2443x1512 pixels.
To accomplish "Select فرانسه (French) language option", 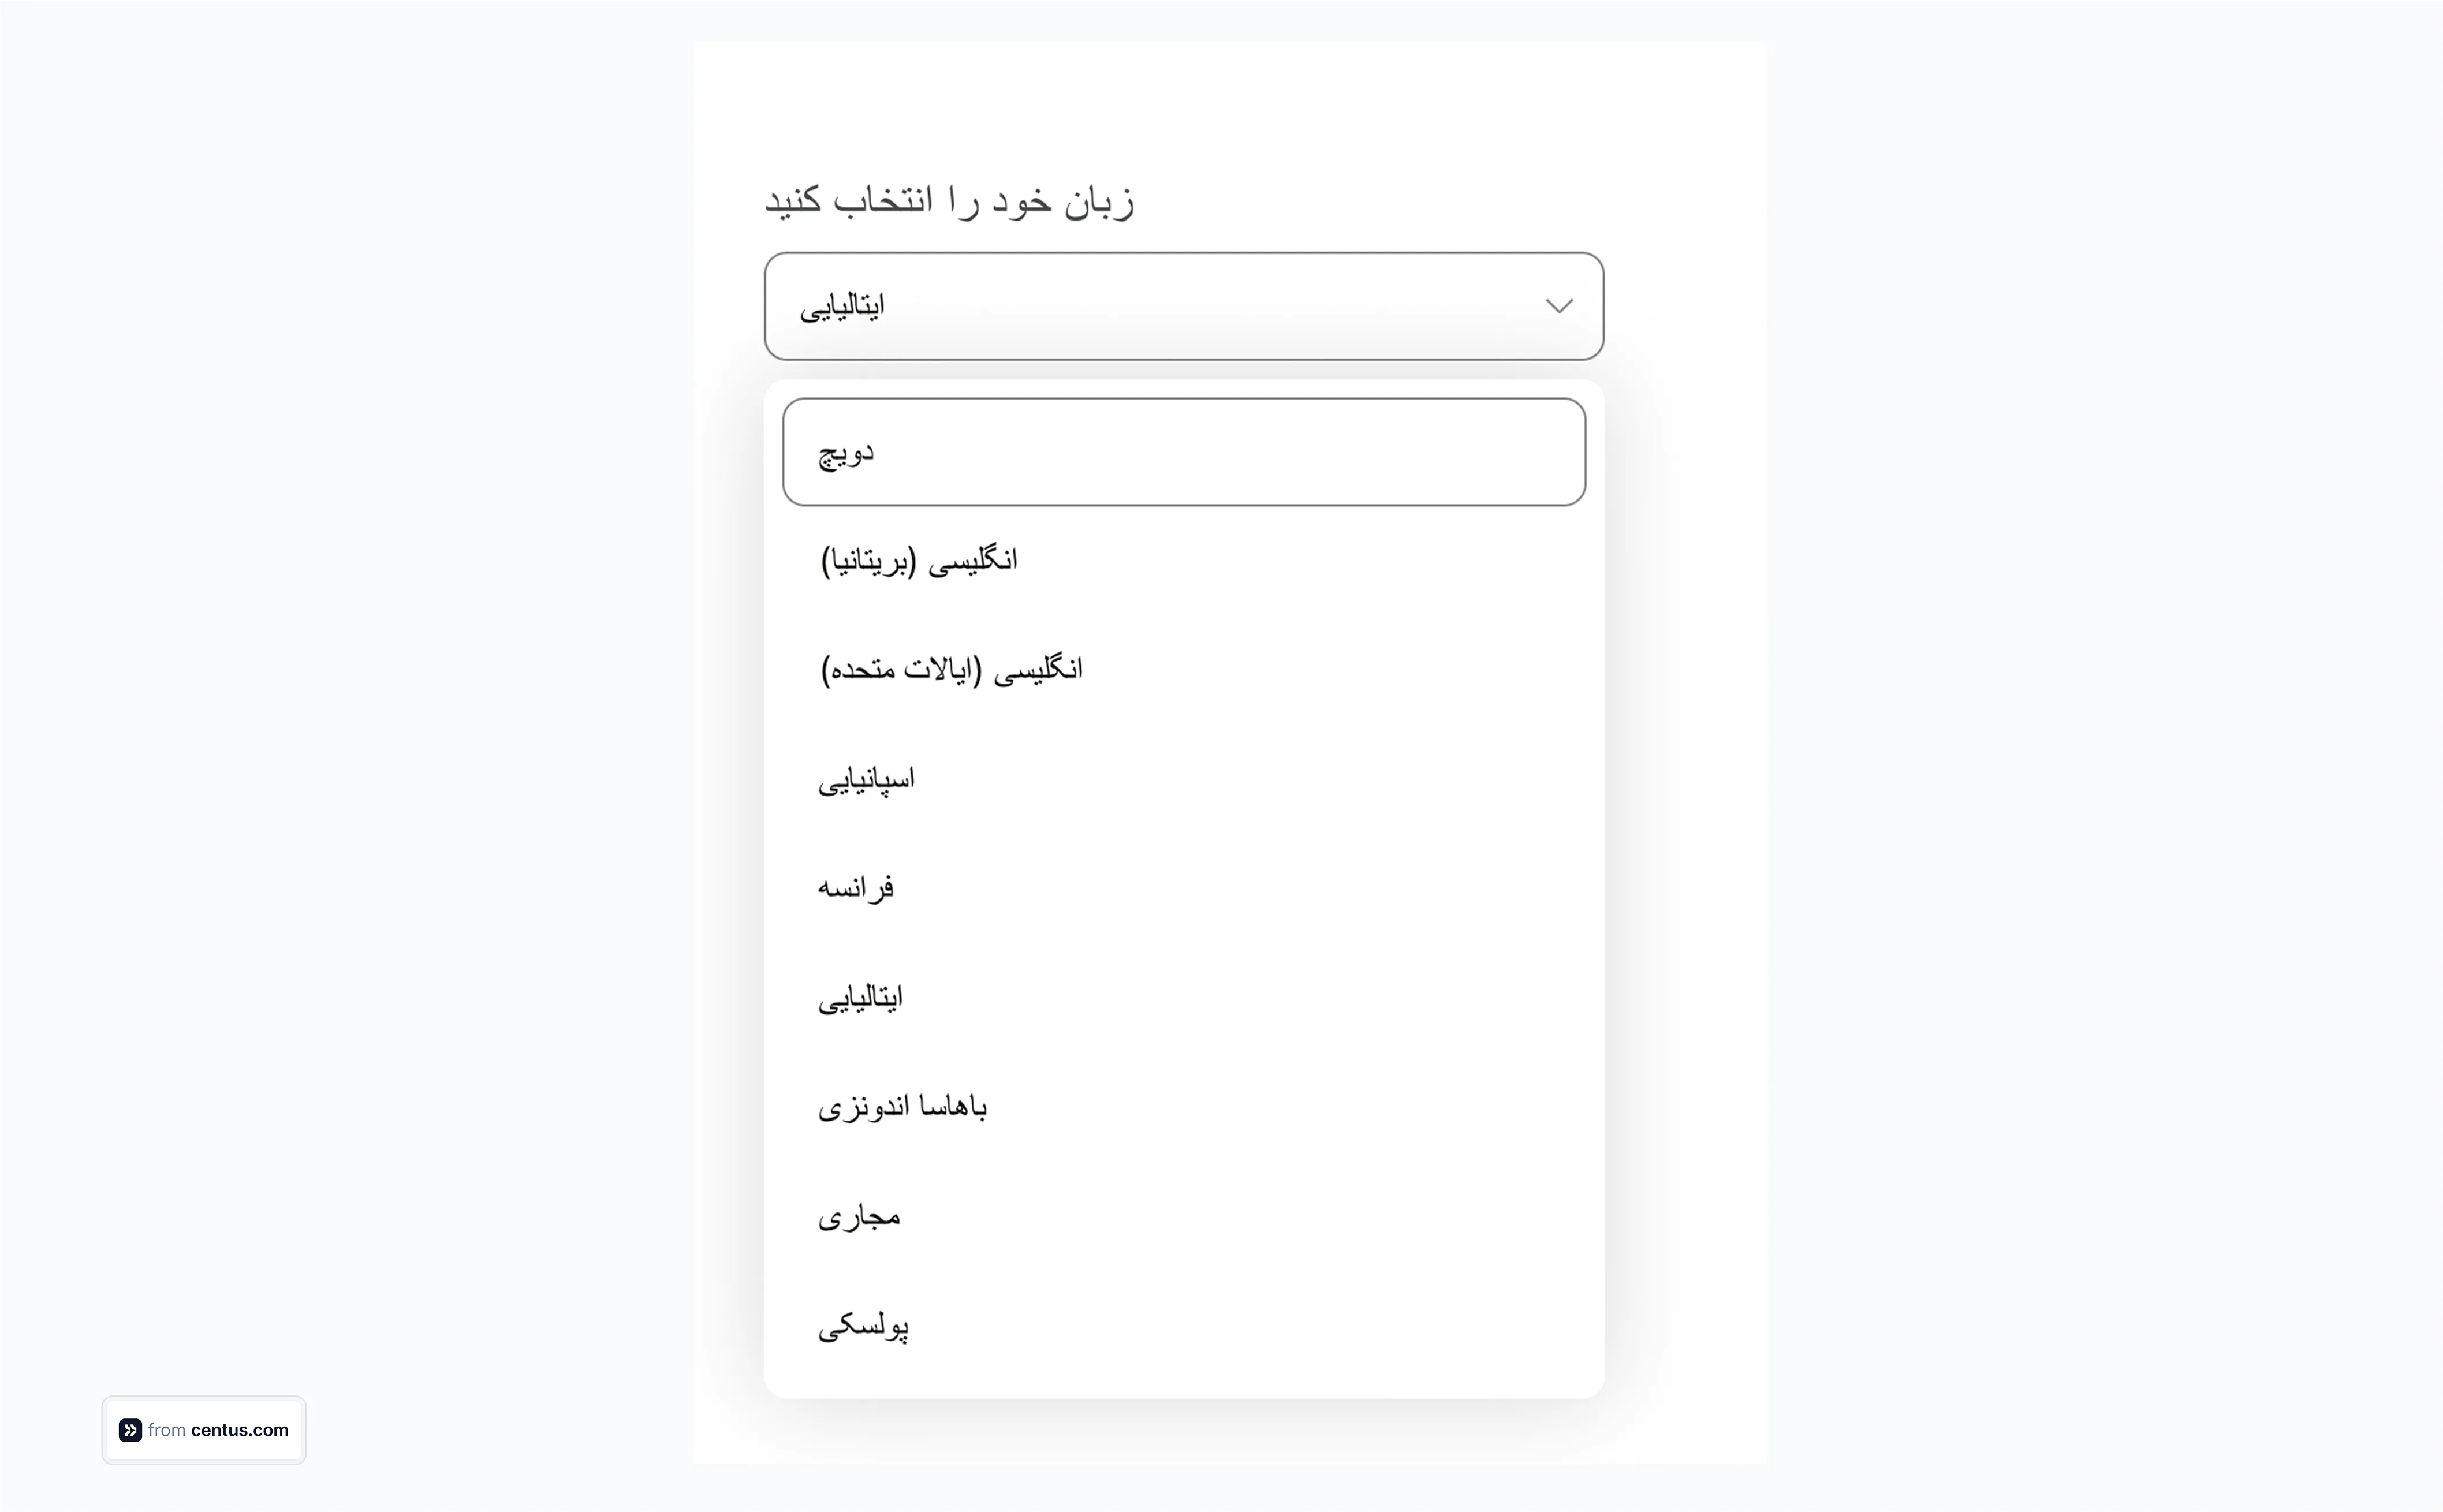I will tap(856, 888).
